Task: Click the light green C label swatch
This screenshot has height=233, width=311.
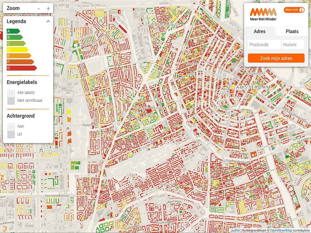Action: click(x=16, y=43)
